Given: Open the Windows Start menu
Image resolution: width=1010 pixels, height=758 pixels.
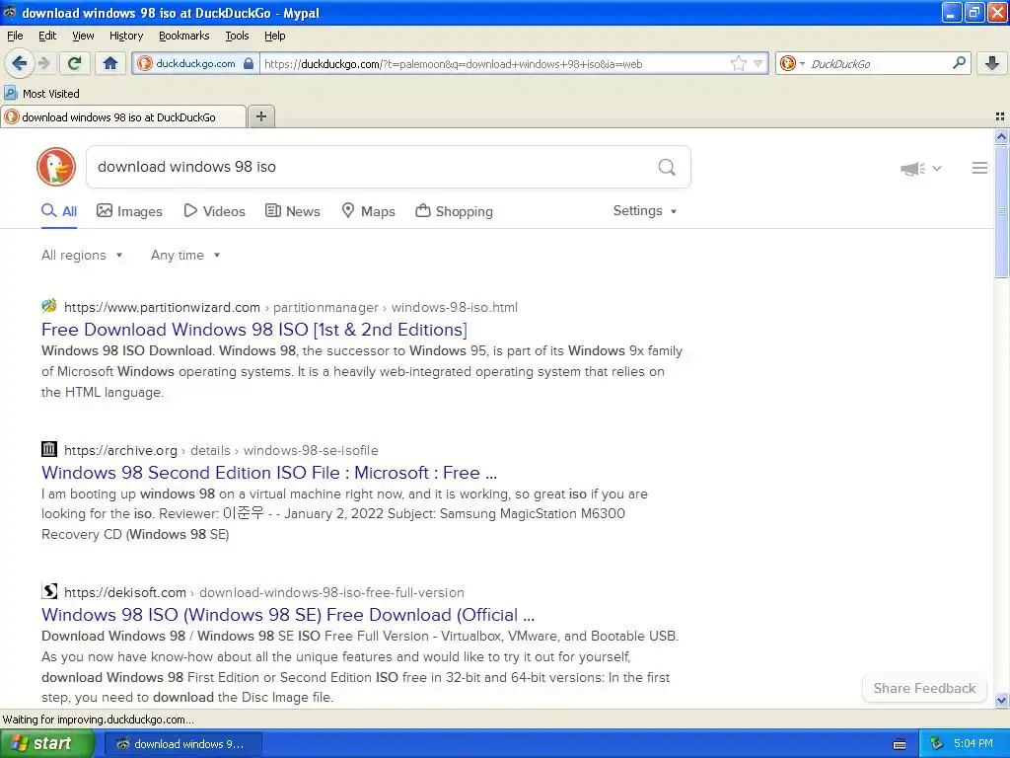Looking at the screenshot, I should point(46,744).
